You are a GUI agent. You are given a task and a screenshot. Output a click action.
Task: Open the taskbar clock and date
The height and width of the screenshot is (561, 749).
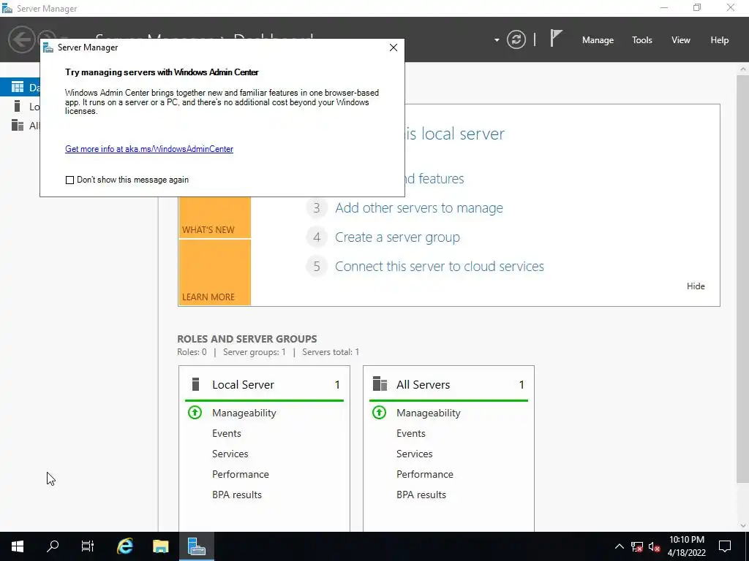(686, 546)
